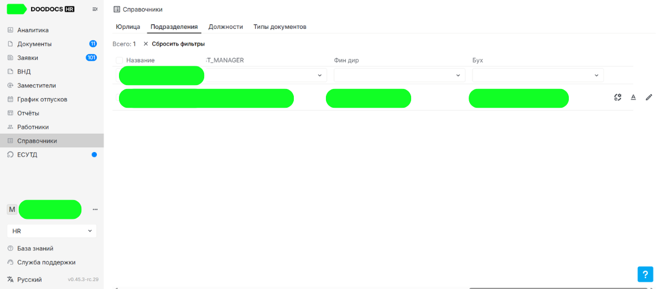664x289 pixels.
Task: Click the ВНД folder icon
Action: 10,71
